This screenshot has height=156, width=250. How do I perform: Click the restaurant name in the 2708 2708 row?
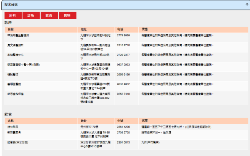pos(14,133)
